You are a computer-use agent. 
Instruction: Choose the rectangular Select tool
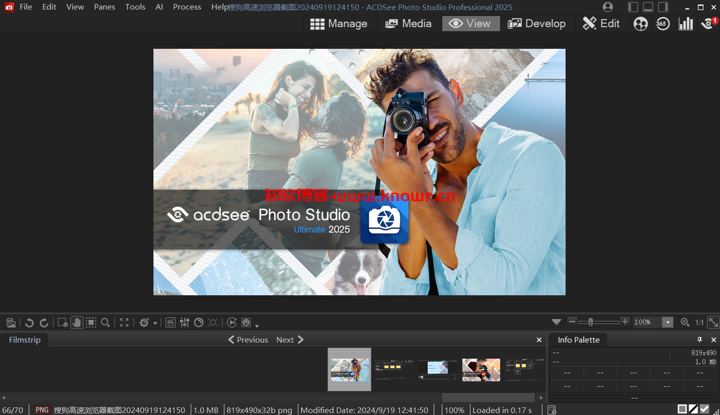91,322
